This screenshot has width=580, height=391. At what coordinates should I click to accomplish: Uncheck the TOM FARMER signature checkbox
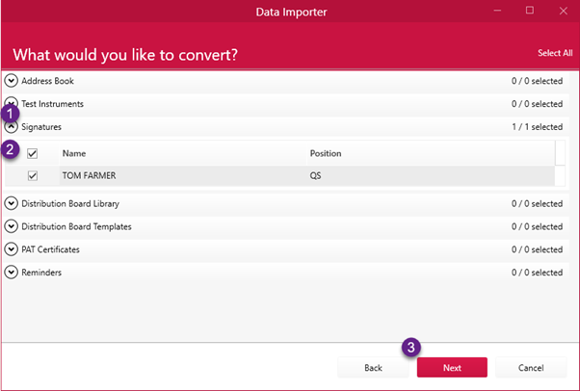(33, 175)
